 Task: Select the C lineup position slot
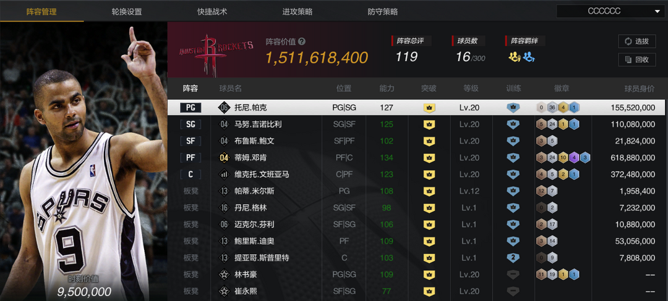point(191,175)
